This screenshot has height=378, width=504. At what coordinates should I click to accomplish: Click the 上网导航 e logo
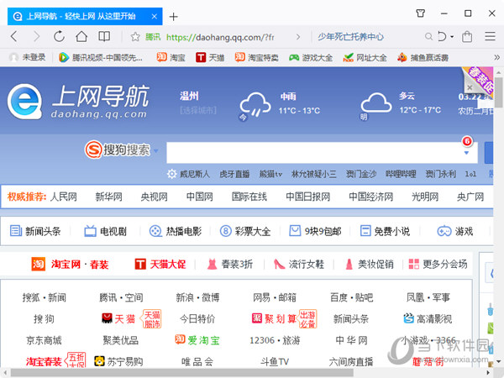pyautogui.click(x=24, y=102)
